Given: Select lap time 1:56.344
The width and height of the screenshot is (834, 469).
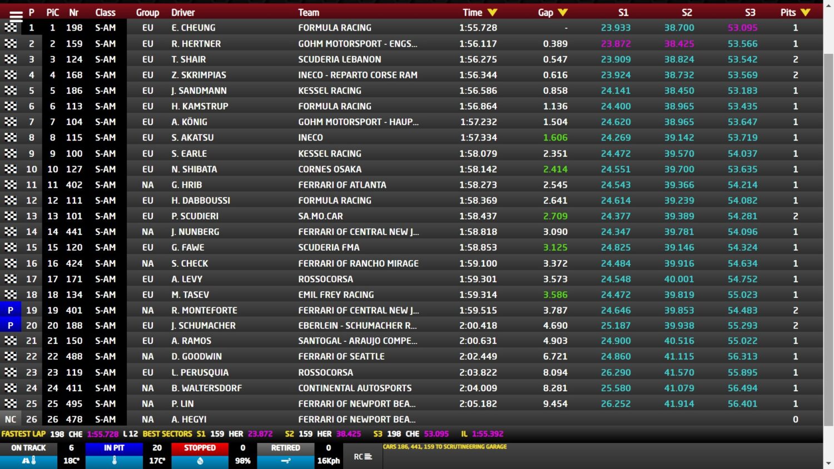Looking at the screenshot, I should (x=478, y=74).
